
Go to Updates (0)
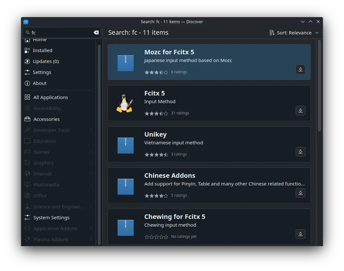(59, 61)
